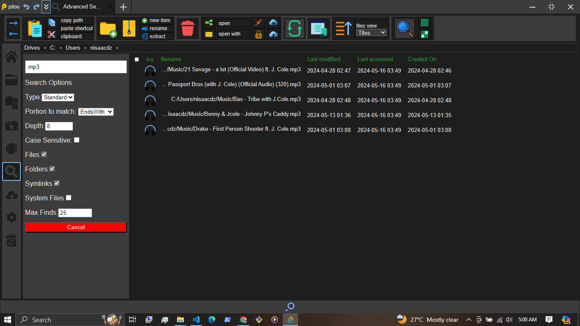
Task: Click the properties window icon in toolbar
Action: tap(318, 28)
